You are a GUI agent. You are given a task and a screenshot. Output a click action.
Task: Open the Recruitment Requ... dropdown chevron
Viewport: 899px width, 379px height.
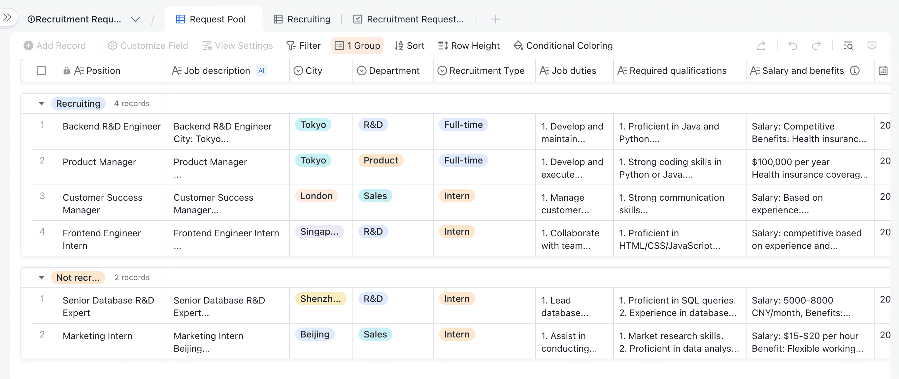[x=135, y=19]
